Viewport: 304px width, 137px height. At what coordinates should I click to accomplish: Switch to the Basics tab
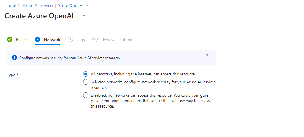click(21, 40)
